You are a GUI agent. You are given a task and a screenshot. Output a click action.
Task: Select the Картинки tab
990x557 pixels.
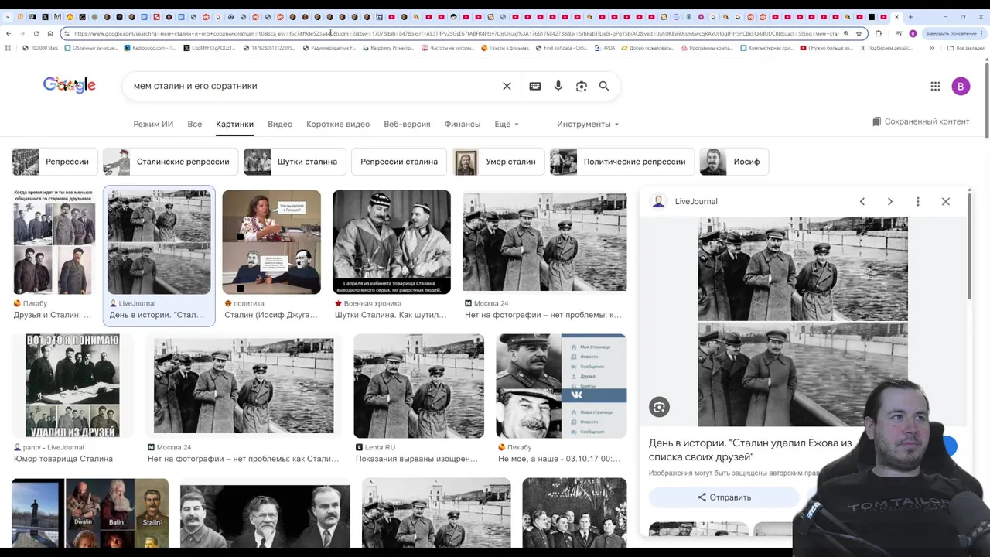tap(234, 124)
